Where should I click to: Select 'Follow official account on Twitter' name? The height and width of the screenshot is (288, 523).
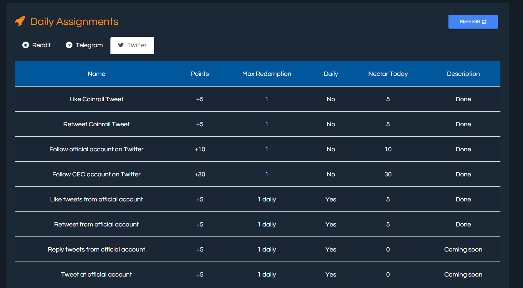pyautogui.click(x=96, y=149)
